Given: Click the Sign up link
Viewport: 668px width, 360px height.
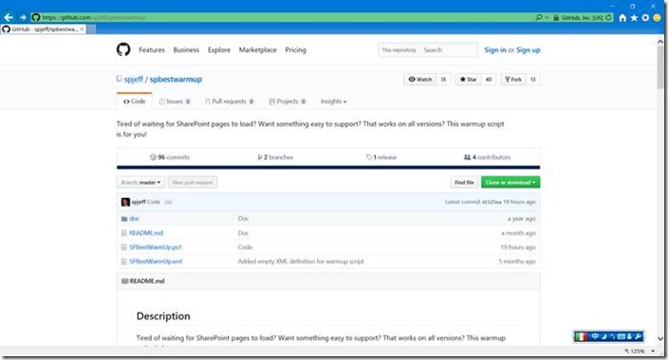Looking at the screenshot, I should tap(529, 50).
